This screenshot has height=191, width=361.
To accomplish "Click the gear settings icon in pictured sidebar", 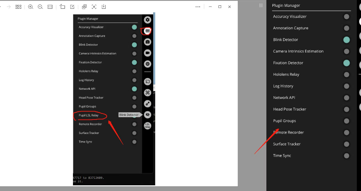I will pos(147,20).
